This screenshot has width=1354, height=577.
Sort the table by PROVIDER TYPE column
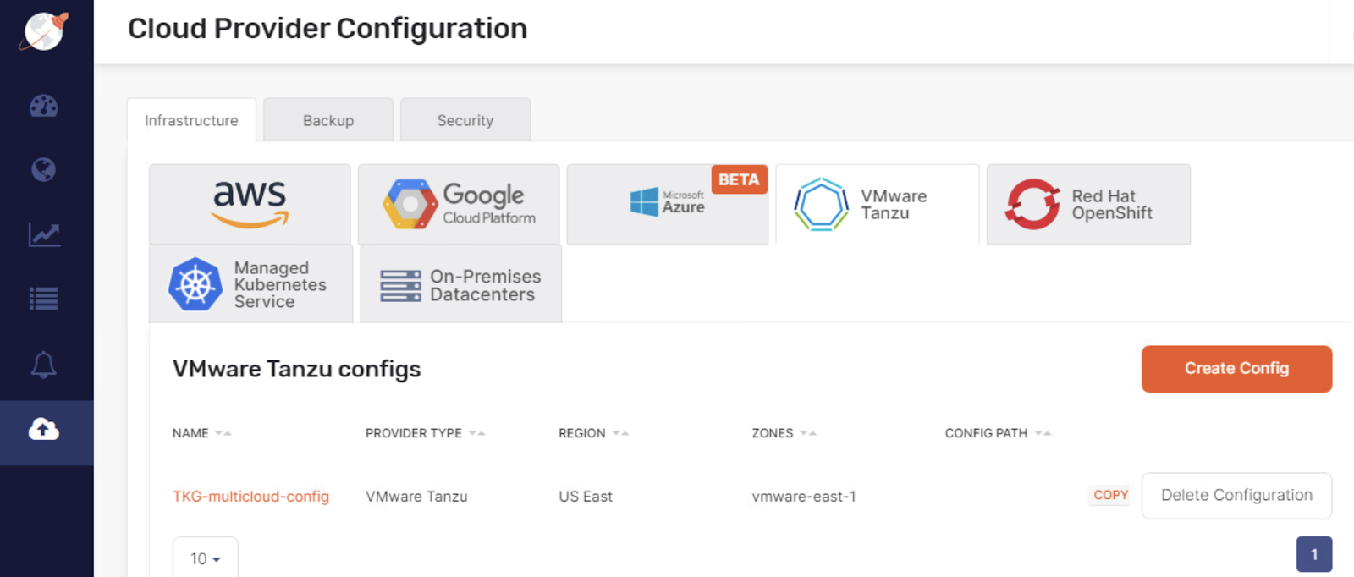coord(425,433)
